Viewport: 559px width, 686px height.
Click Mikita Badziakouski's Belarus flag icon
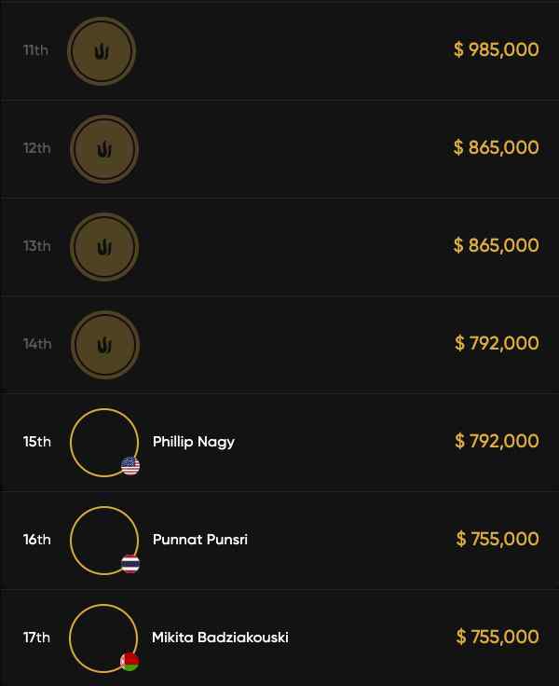point(130,662)
